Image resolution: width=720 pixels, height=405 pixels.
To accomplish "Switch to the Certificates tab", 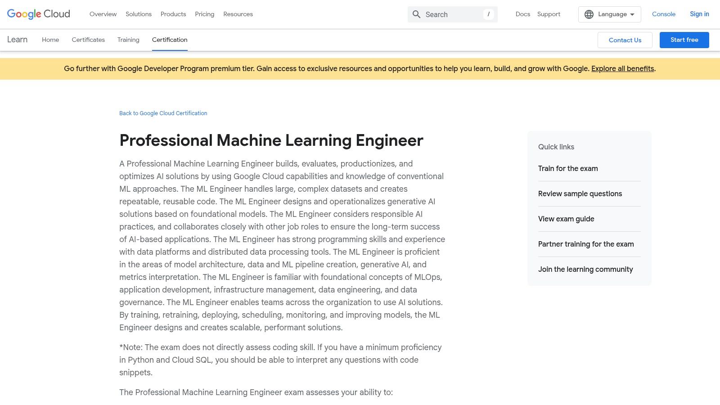I will [x=88, y=40].
